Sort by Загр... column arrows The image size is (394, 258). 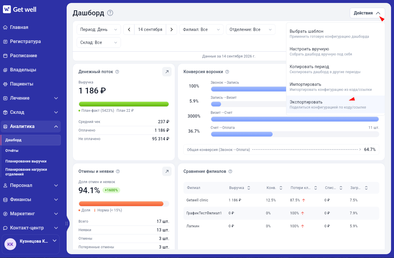coord(366,188)
